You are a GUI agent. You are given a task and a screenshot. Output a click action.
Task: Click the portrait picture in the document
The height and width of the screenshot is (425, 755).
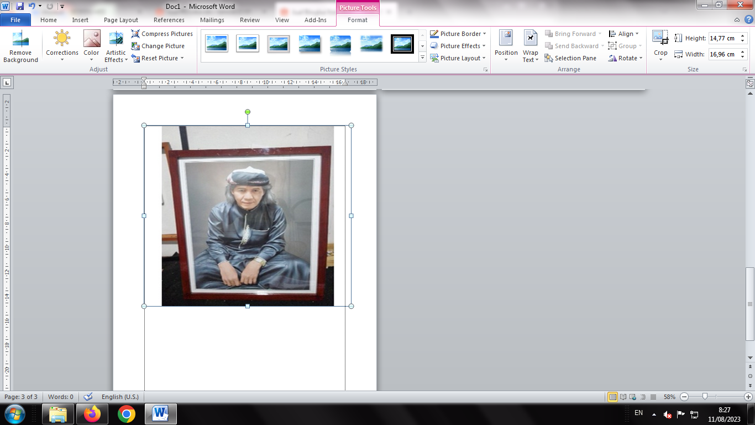(x=248, y=216)
